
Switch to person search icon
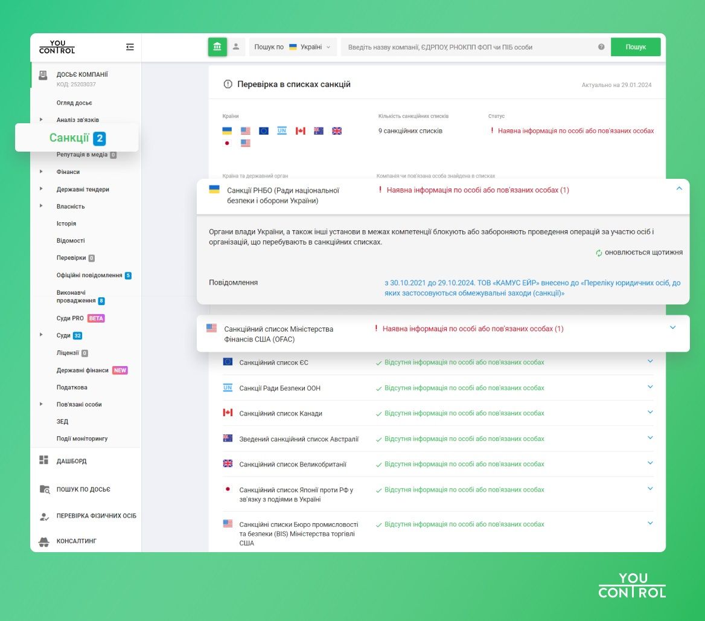tap(236, 47)
